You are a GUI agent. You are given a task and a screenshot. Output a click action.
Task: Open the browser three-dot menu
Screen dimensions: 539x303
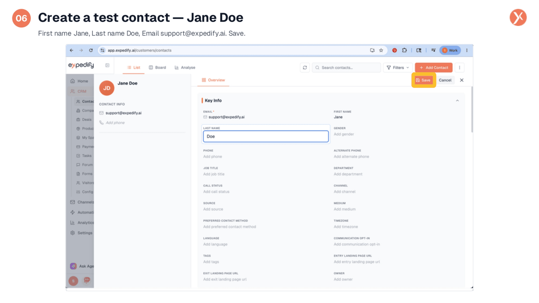(467, 50)
